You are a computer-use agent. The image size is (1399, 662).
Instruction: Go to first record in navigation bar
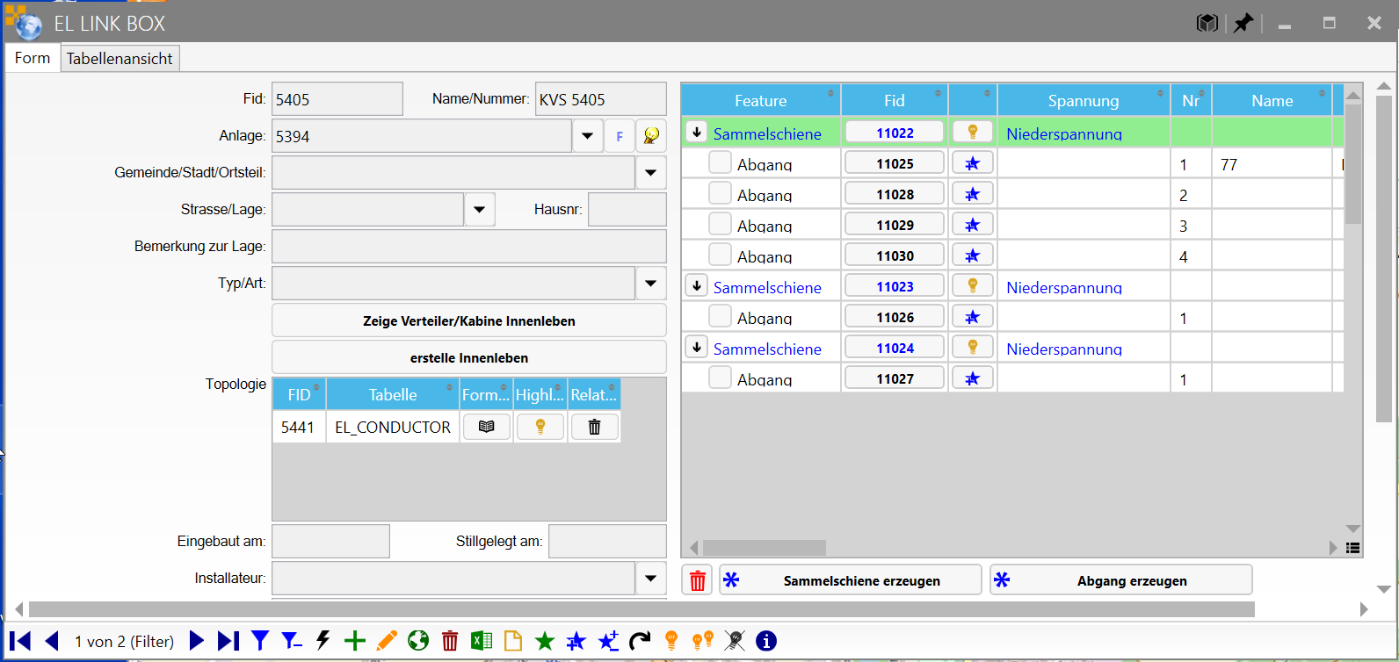tap(19, 641)
